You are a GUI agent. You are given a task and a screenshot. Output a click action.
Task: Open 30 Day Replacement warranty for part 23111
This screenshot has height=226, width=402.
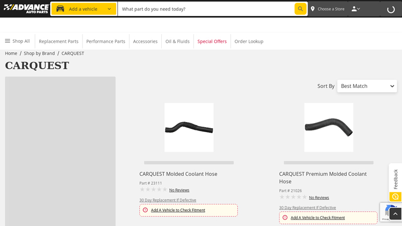tap(168, 200)
